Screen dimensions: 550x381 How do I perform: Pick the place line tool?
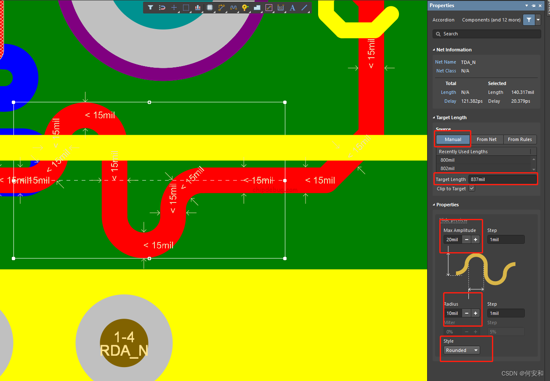click(x=304, y=8)
